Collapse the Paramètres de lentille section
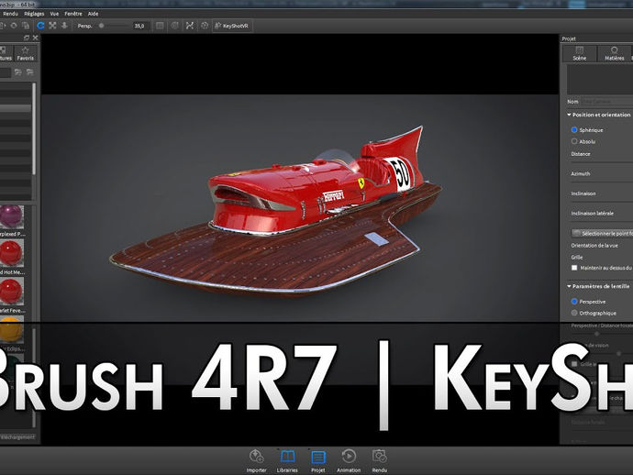Viewport: 633px width, 475px height. (x=598, y=286)
